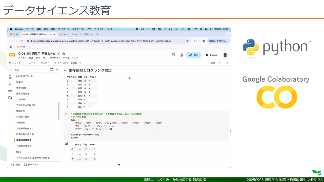Click the Gemini sparkle button

(211, 55)
